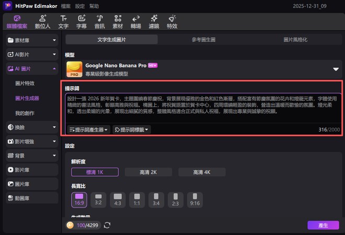The height and width of the screenshot is (235, 345).
Task: Expand the 換臉 section arrow
Action: tap(54, 127)
